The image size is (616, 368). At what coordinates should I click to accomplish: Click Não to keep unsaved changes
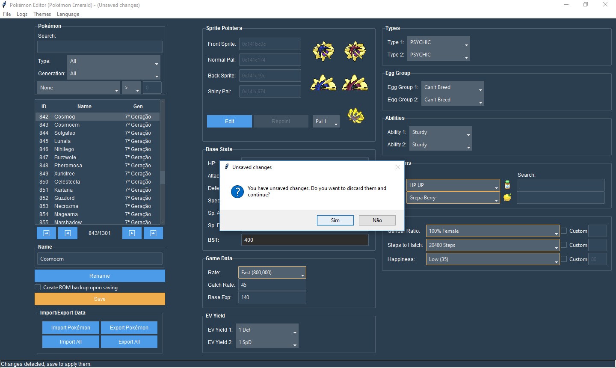point(377,220)
